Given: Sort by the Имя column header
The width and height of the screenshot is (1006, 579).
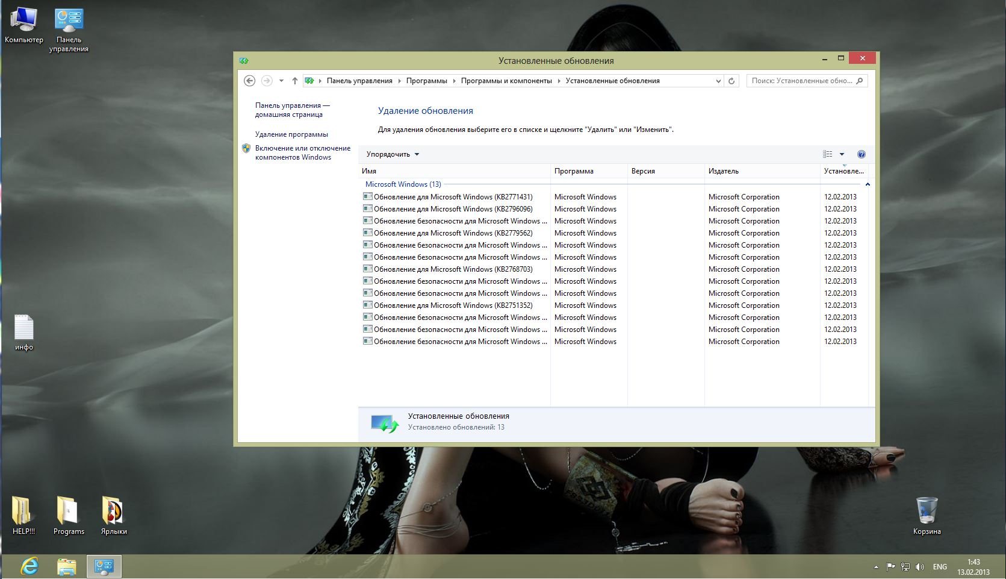Looking at the screenshot, I should [x=454, y=171].
